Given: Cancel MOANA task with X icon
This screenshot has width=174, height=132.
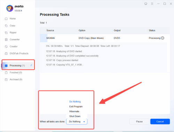Looking at the screenshot, I should click(x=163, y=38).
